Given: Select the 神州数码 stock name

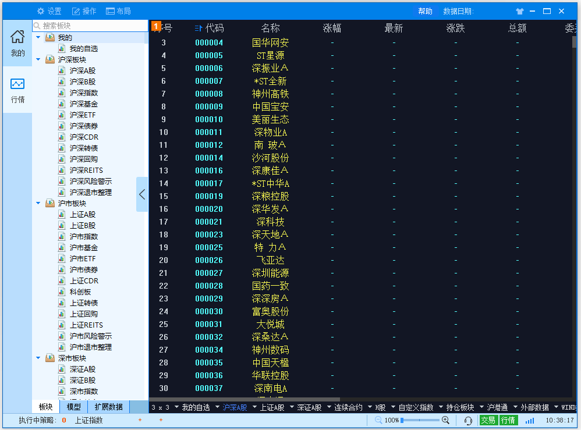Looking at the screenshot, I should [271, 350].
